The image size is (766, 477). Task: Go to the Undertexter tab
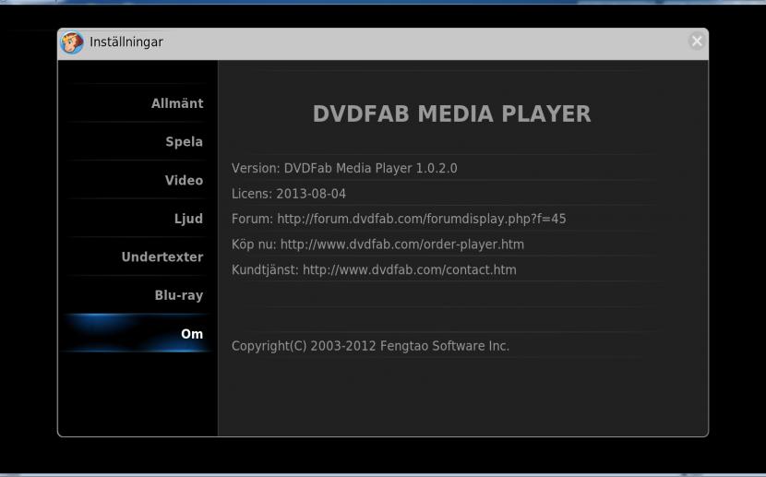point(162,256)
